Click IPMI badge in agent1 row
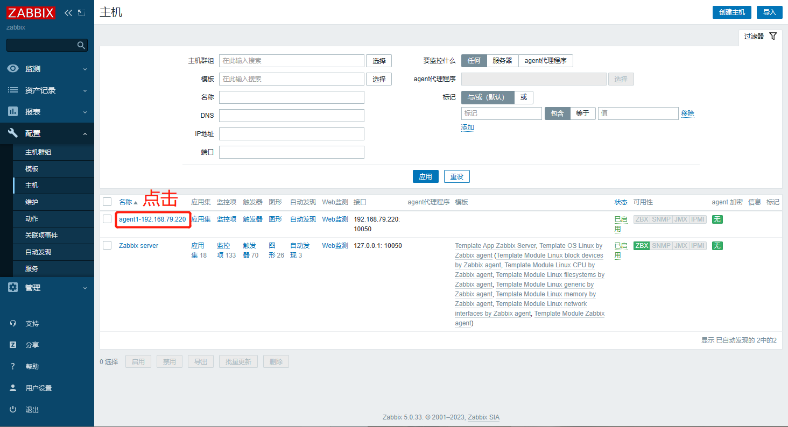This screenshot has width=788, height=427. [698, 219]
